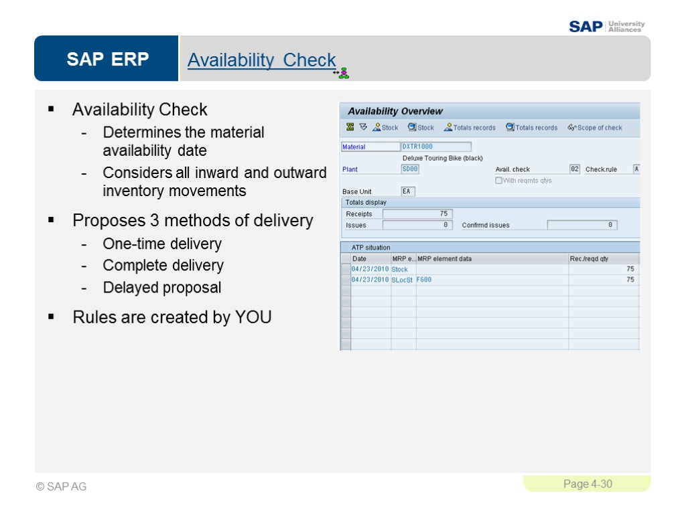
Task: Click the Deluxe Touring Bike (black) description
Action: coord(443,158)
